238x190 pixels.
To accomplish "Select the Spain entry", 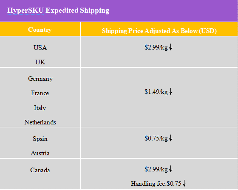I will click(x=40, y=139).
